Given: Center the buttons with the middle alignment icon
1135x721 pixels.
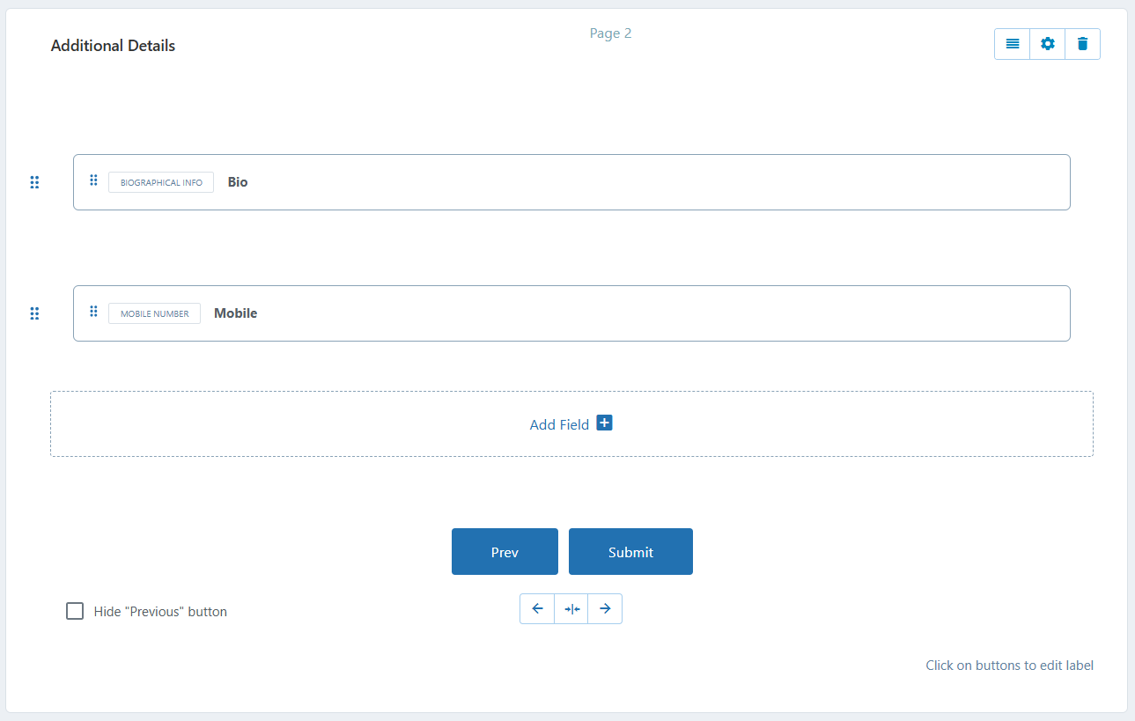Looking at the screenshot, I should [571, 608].
